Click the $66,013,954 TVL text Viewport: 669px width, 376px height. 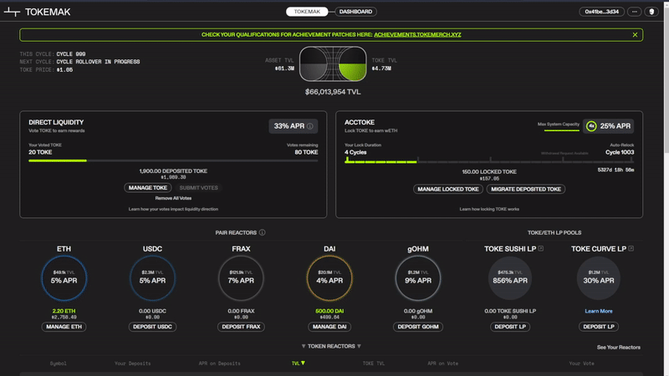333,92
